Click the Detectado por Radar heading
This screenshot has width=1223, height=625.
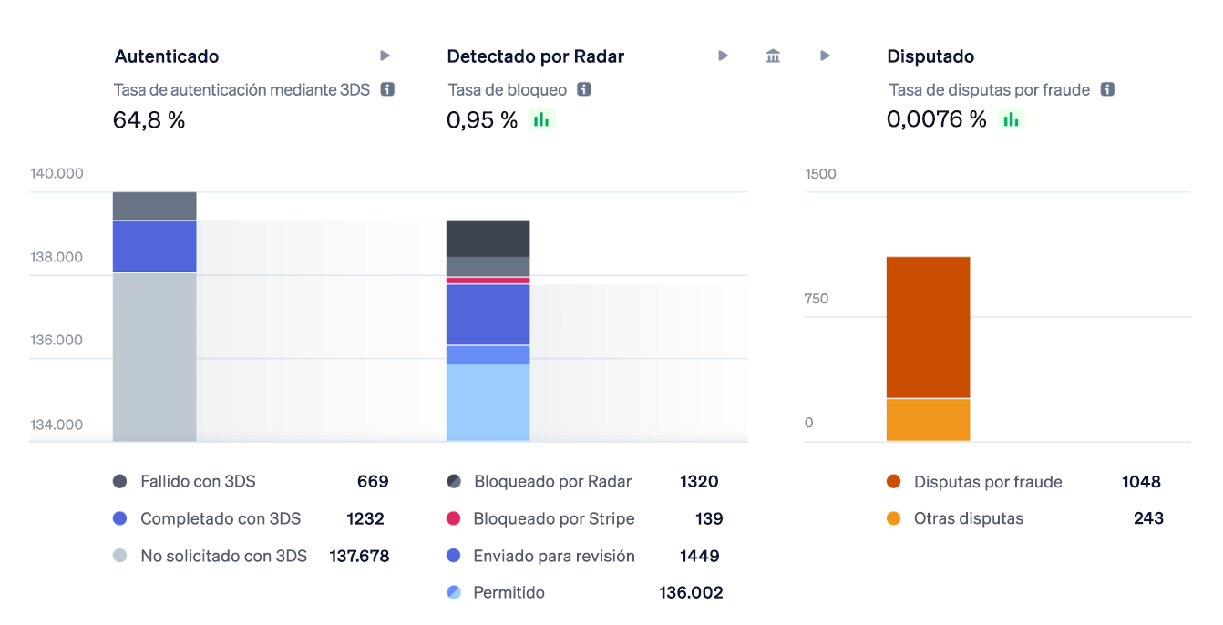[x=535, y=56]
